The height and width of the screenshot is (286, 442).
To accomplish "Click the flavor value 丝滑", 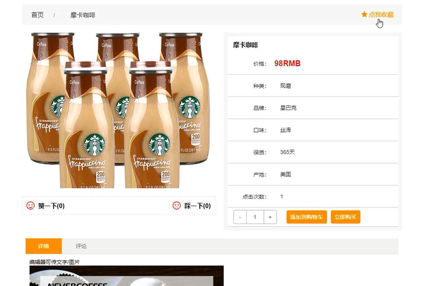I will coord(286,130).
